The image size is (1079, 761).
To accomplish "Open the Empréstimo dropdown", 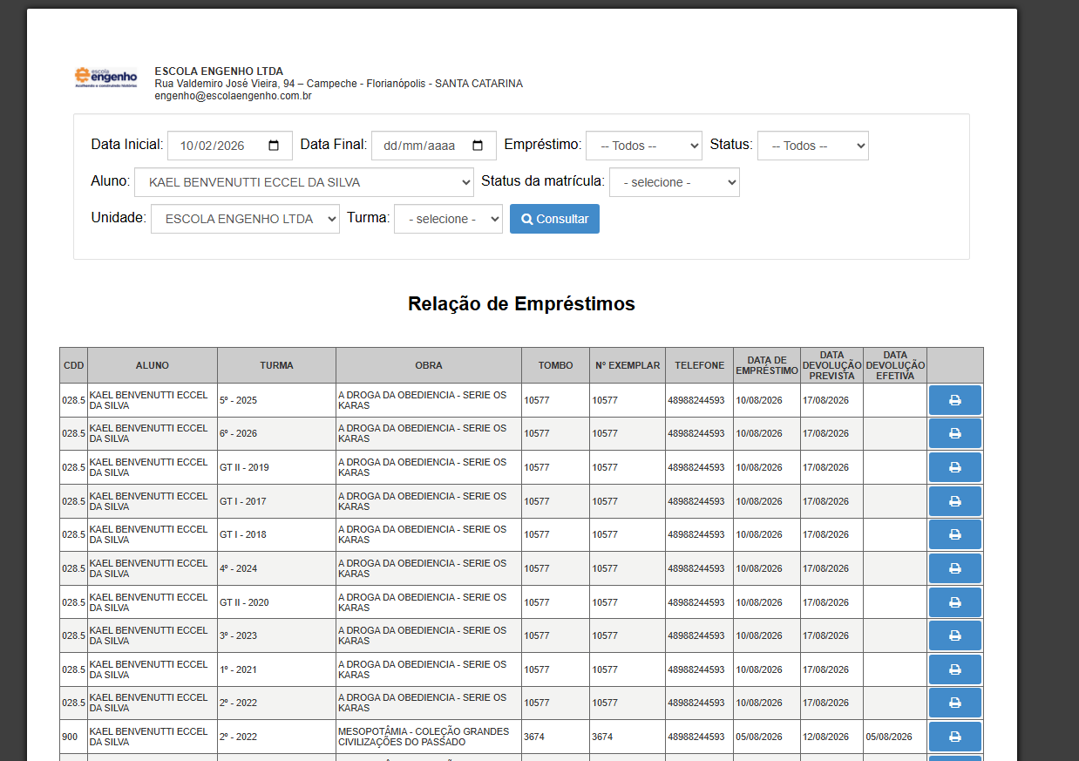I will pyautogui.click(x=644, y=146).
